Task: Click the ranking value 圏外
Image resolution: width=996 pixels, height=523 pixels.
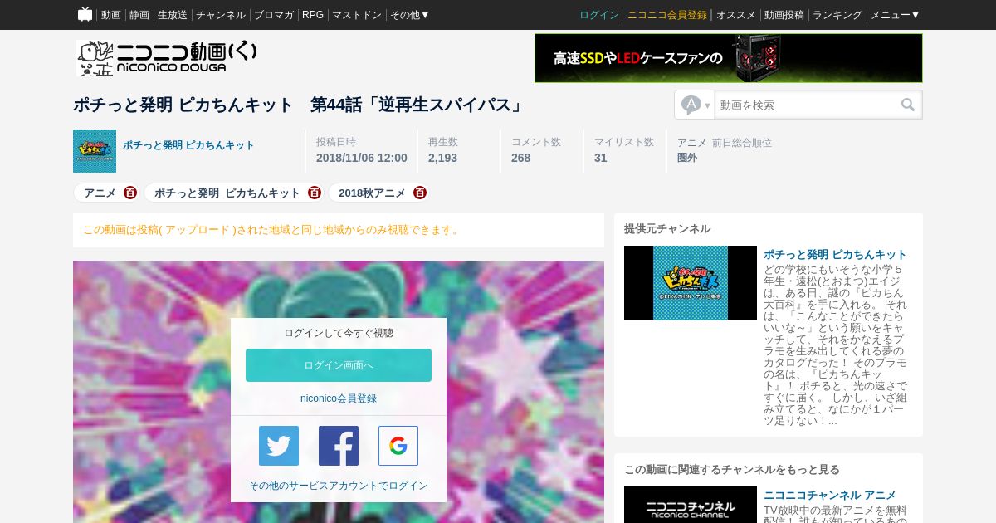Action: click(687, 158)
